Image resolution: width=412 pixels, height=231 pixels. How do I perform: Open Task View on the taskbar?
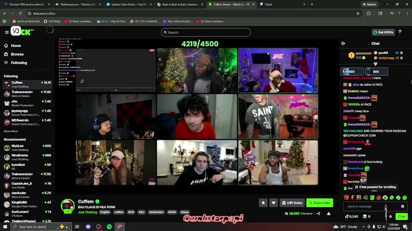pos(77,227)
